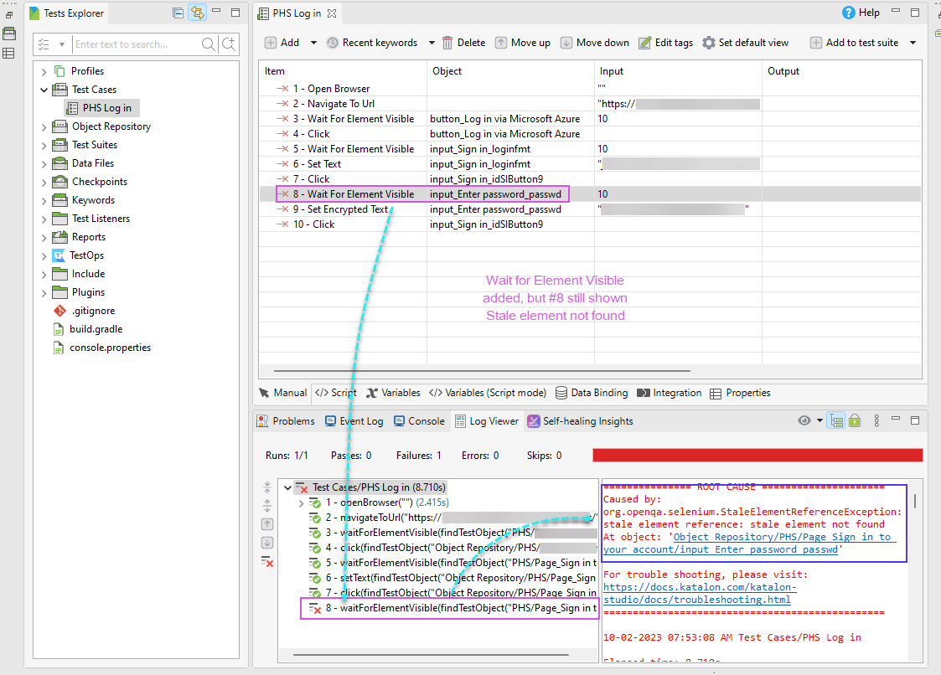Open input_Enter password_passwd object link
The height and width of the screenshot is (675, 941).
pos(750,544)
